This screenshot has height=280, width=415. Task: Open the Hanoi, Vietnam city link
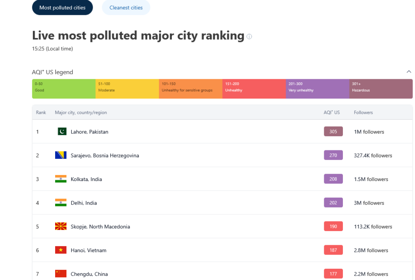tap(88, 251)
